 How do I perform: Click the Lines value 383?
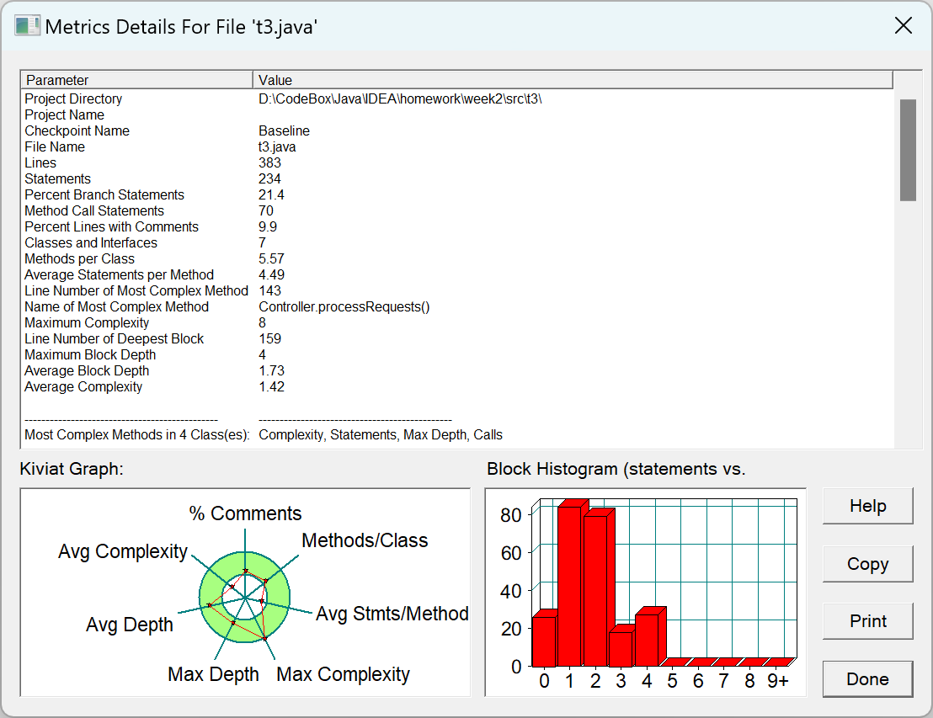269,163
